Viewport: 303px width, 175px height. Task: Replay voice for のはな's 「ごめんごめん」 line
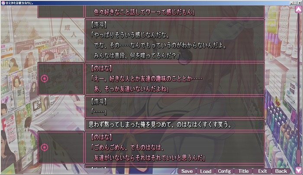coord(45,147)
